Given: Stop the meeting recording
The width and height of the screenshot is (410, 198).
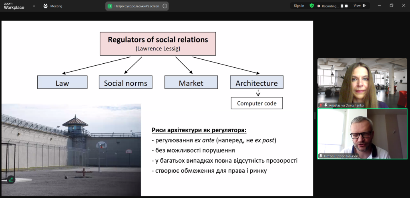Looking at the screenshot, I should [x=346, y=6].
